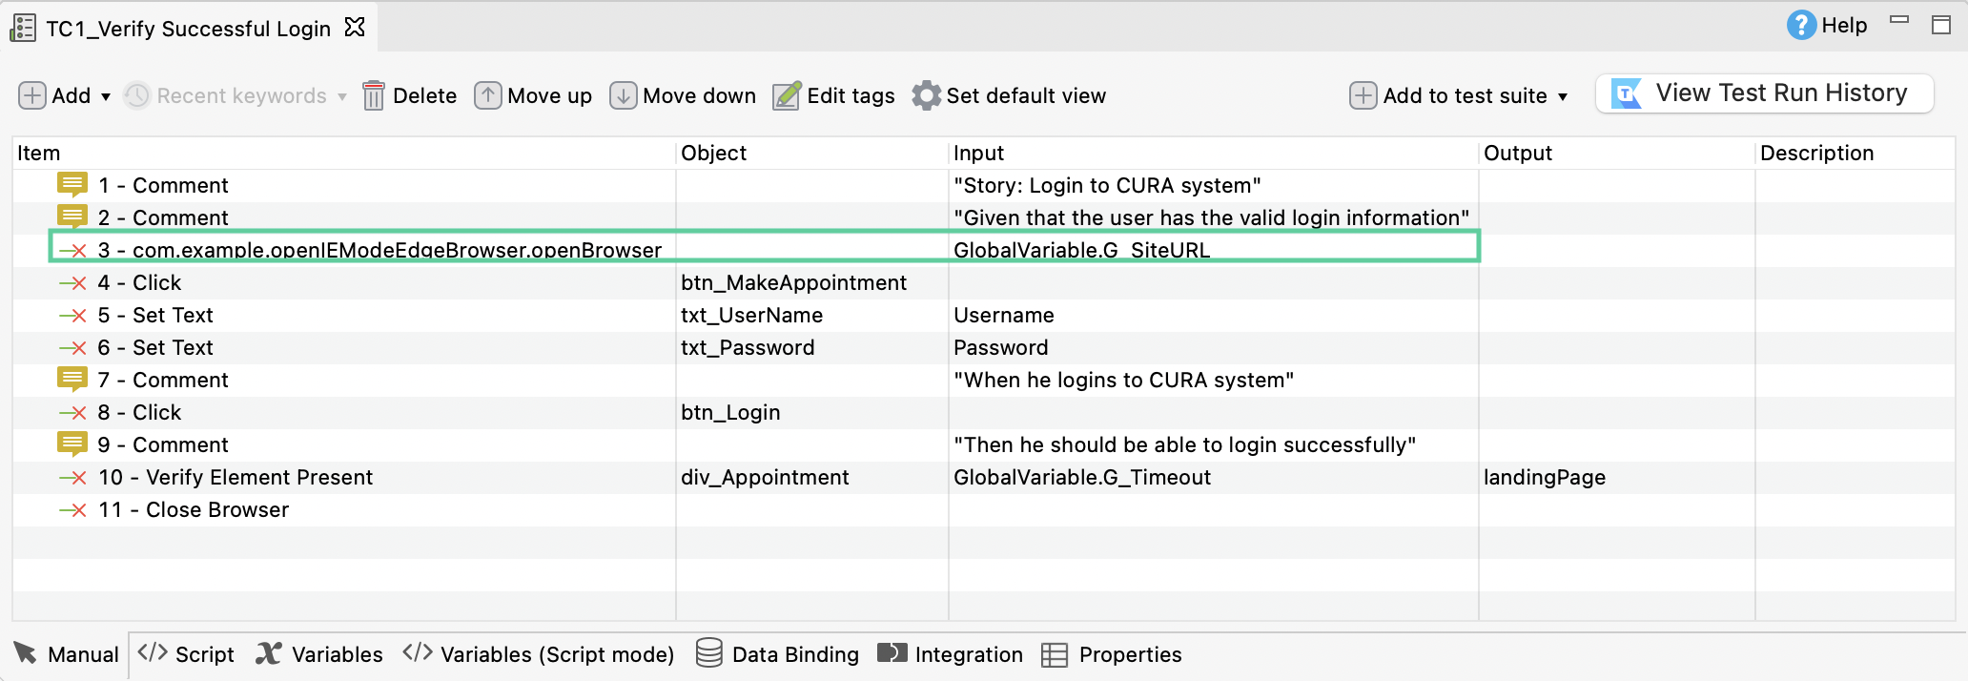The image size is (1968, 681).
Task: Go to the Properties tab
Action: point(1112,654)
